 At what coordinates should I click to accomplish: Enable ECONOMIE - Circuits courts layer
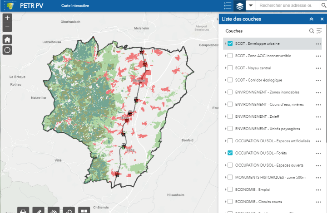230,202
